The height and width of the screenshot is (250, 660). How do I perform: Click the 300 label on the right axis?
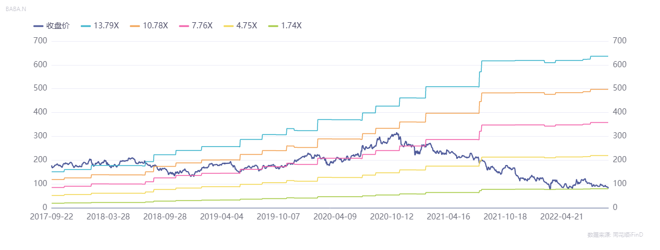point(620,136)
